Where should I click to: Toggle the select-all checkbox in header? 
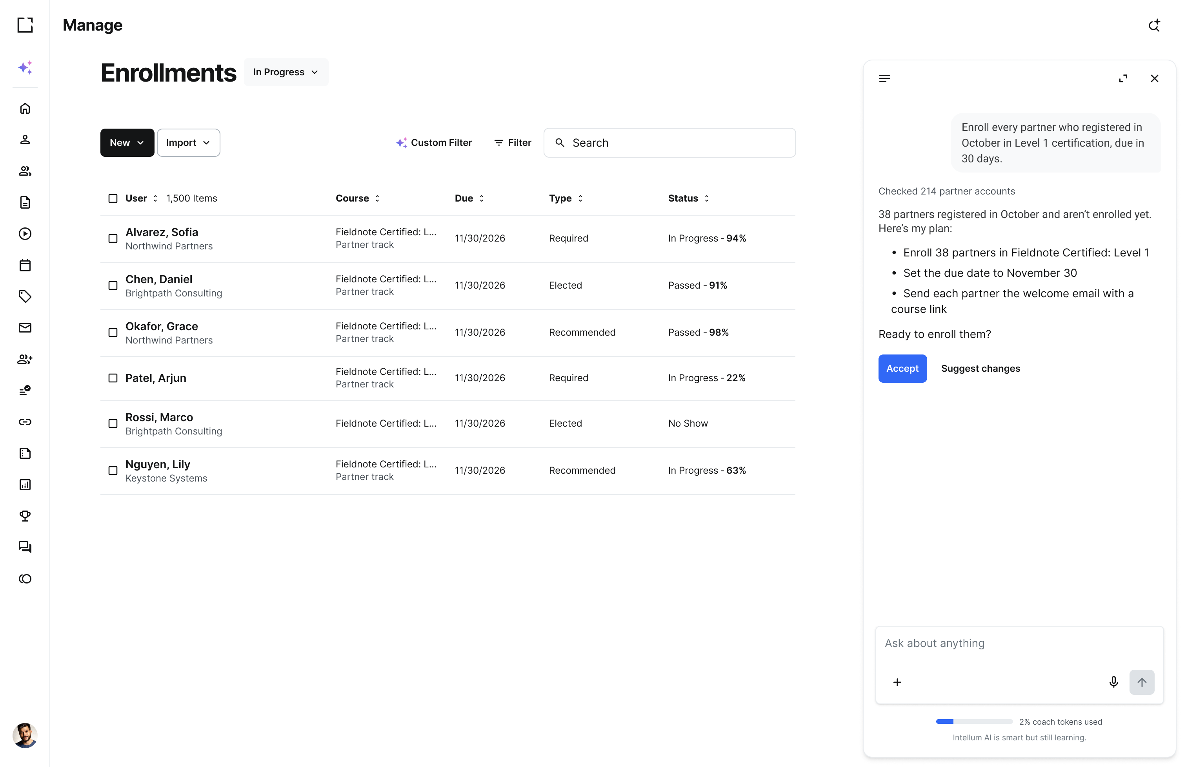[113, 198]
